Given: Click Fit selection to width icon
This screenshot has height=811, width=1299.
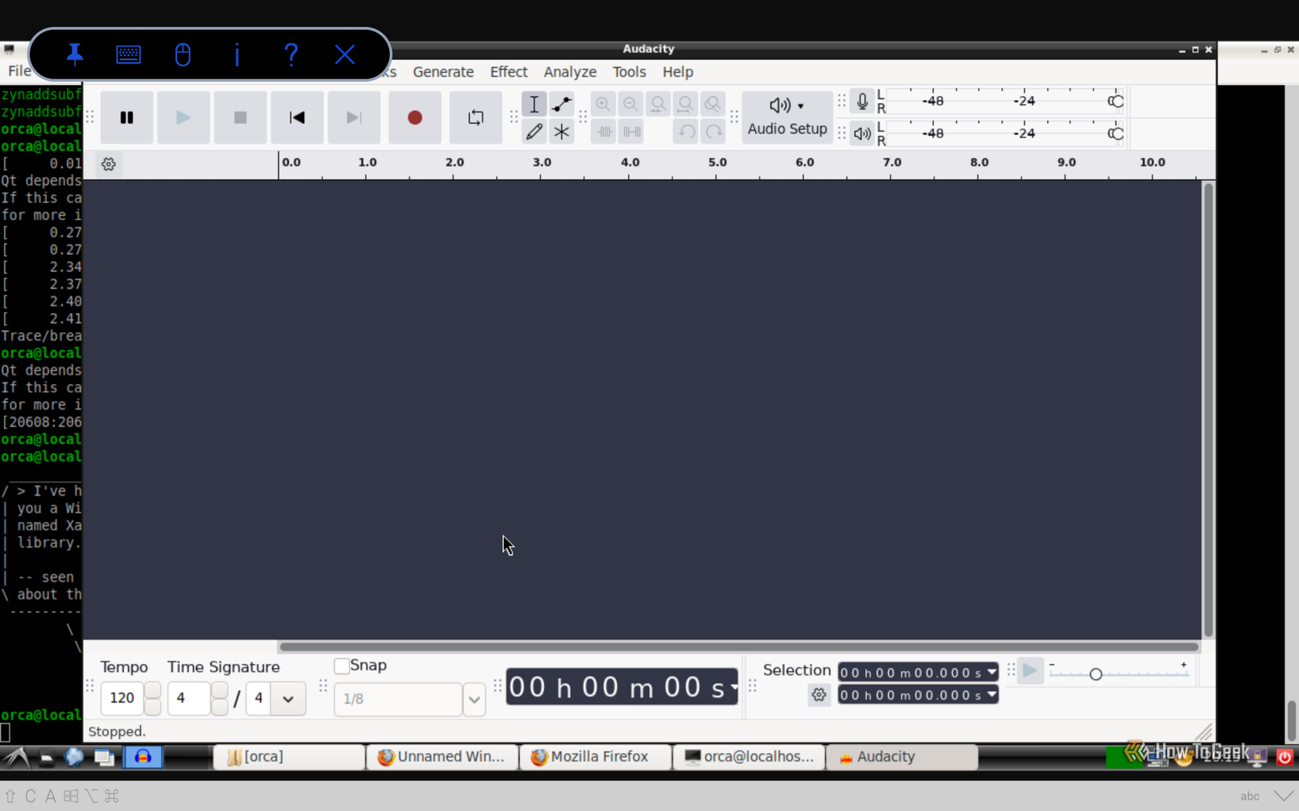Looking at the screenshot, I should tap(658, 104).
